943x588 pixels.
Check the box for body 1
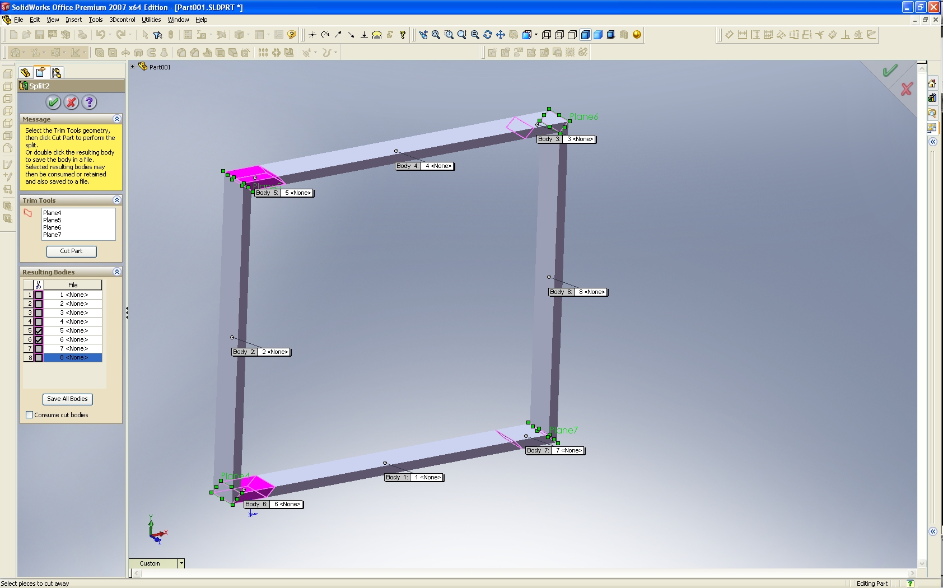tap(39, 295)
